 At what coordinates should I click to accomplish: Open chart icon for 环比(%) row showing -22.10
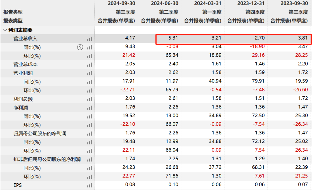click(x=90, y=125)
